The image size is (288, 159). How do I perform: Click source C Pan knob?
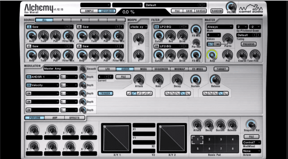pyautogui.click(x=55, y=55)
